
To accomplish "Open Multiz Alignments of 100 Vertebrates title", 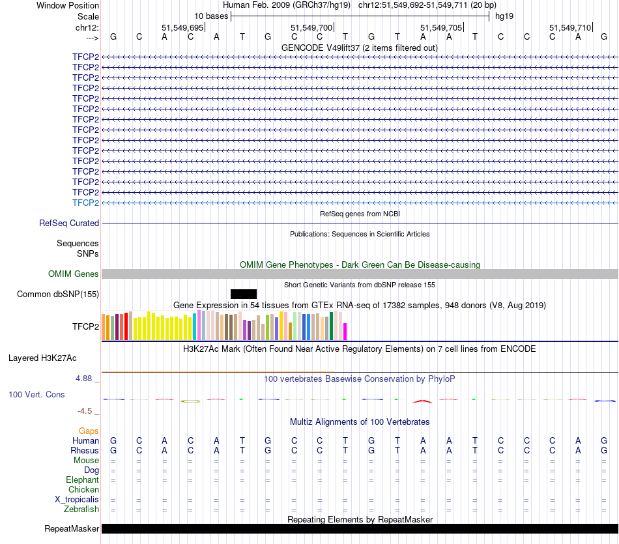I will tap(360, 422).
